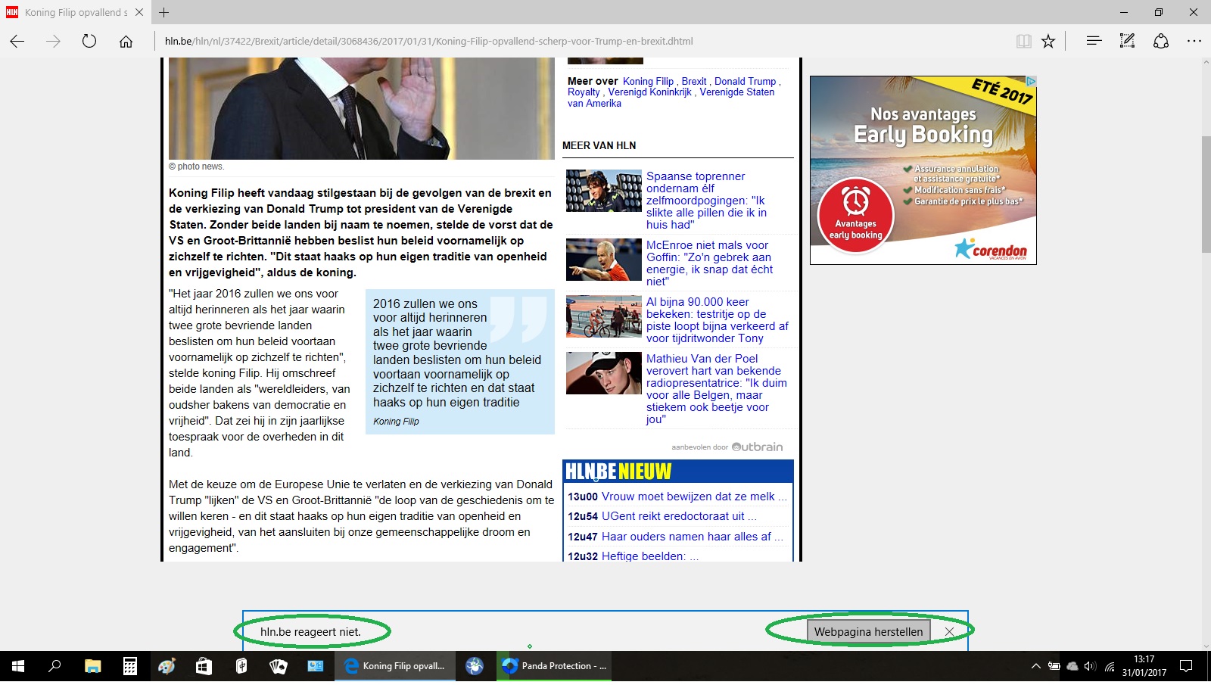Click the Webpagina herstellen button
Screen dimensions: 1211x685
868,632
